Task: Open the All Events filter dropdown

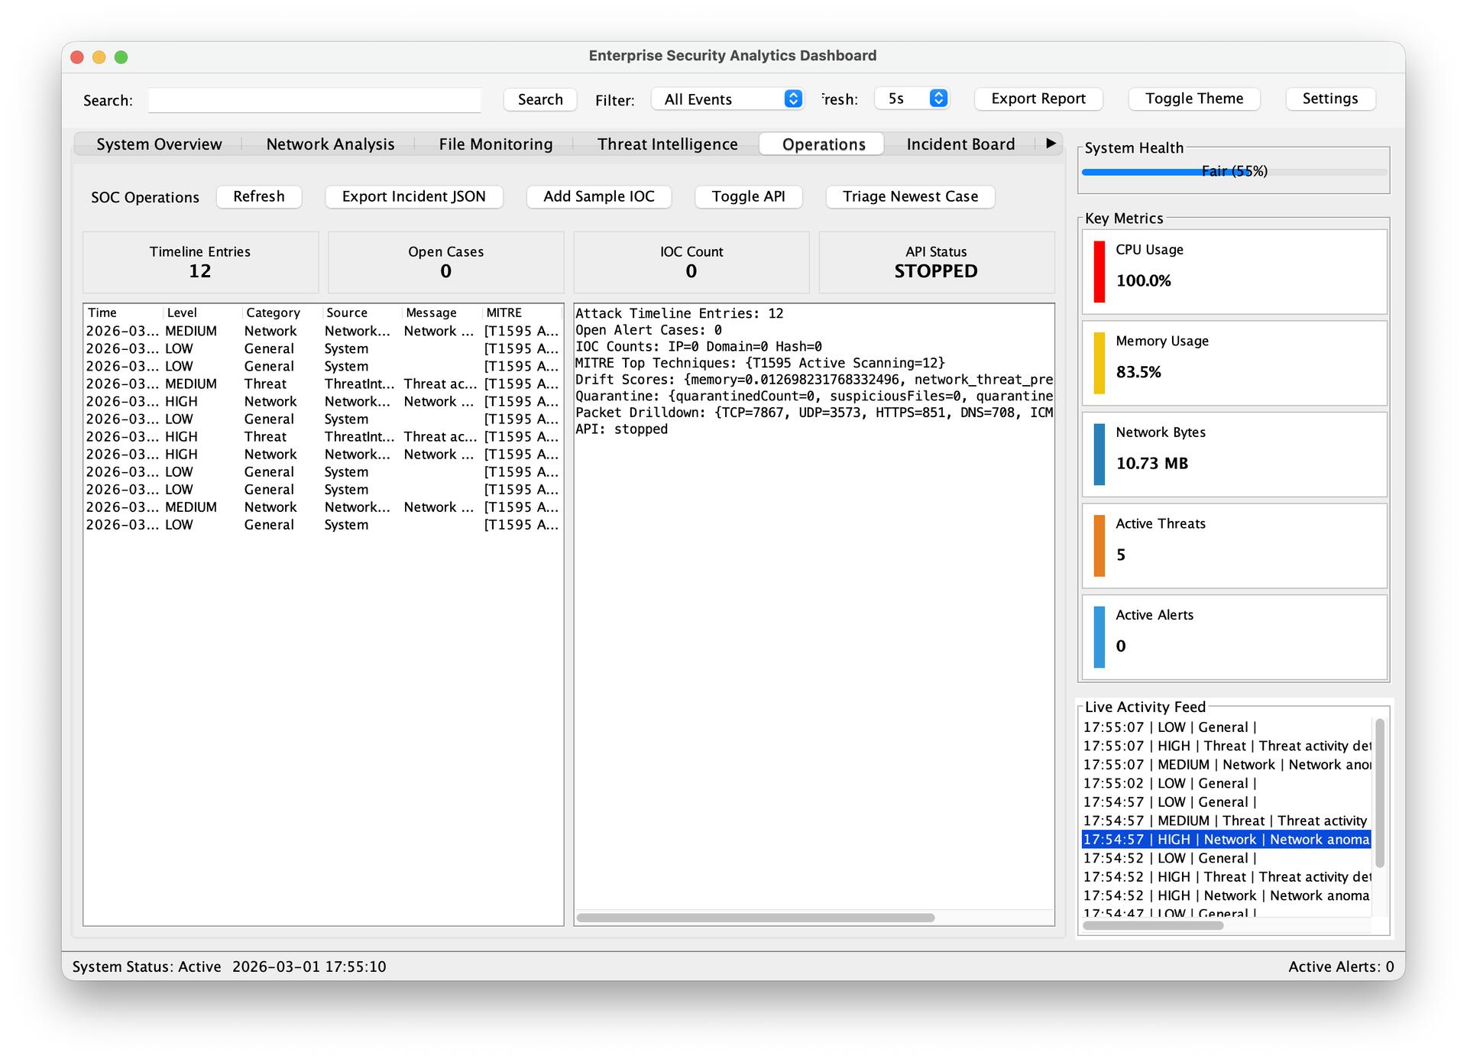Action: point(726,99)
